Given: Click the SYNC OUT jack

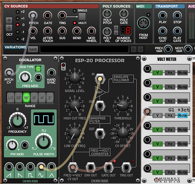Looking at the screenshot, I should (x=163, y=31).
